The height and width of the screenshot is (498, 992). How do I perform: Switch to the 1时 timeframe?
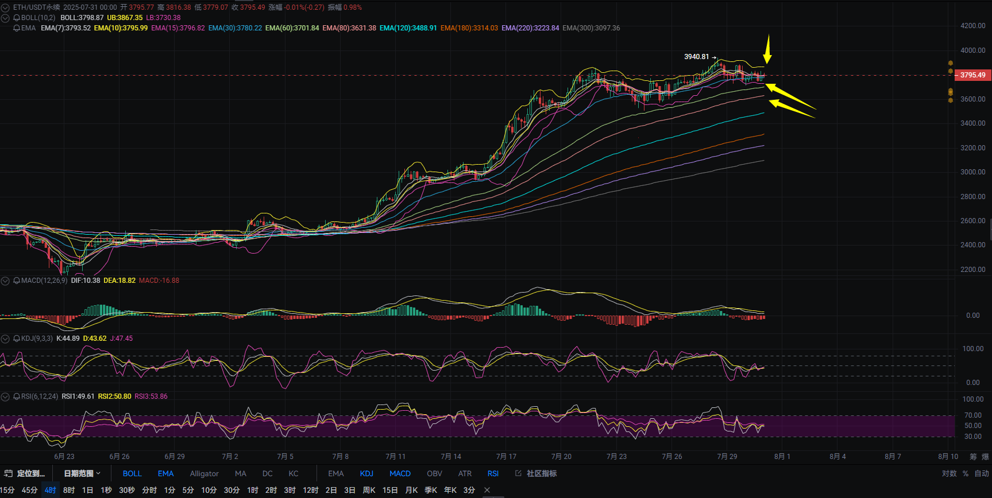[253, 490]
